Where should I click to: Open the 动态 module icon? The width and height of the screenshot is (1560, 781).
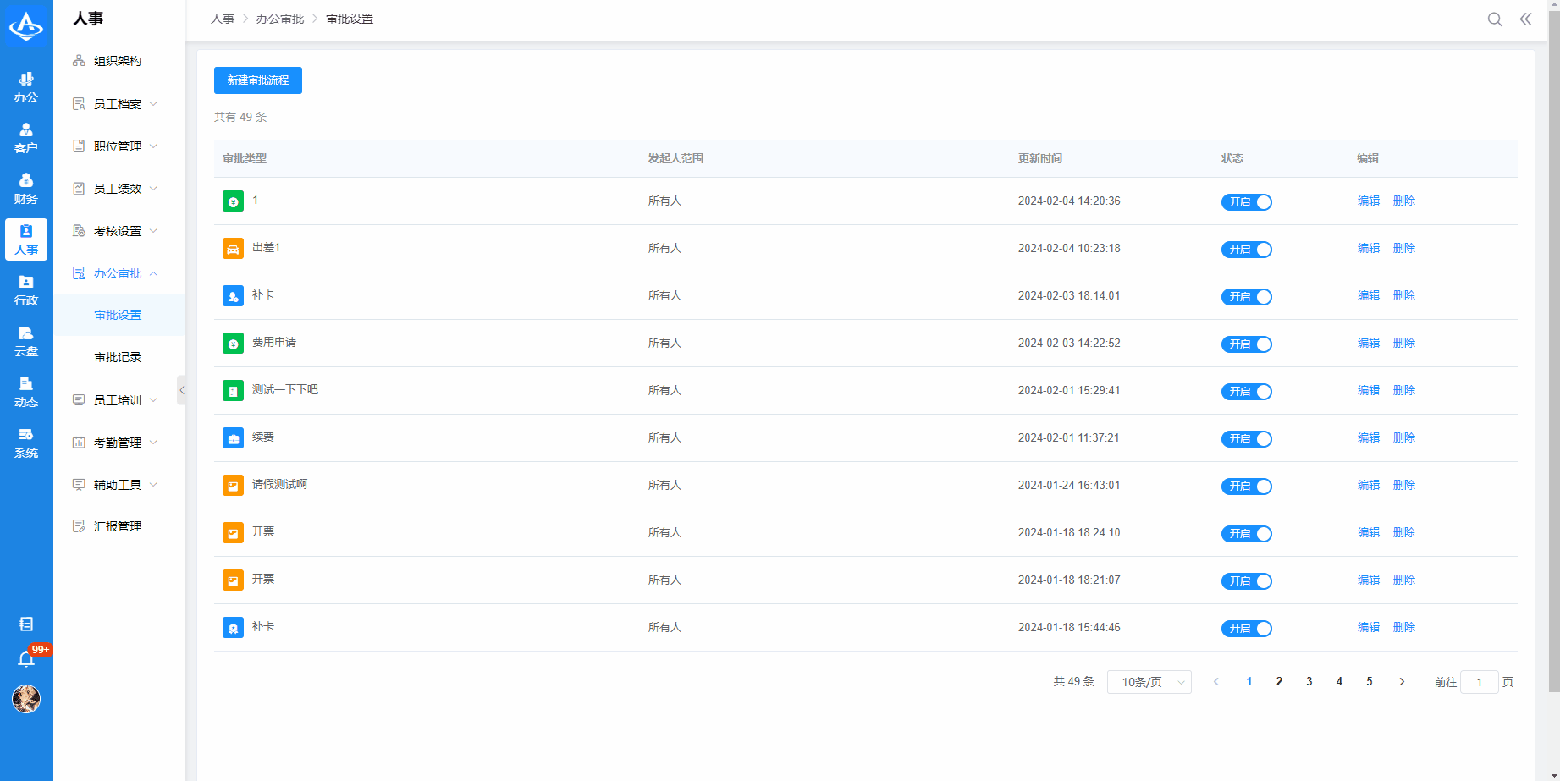coord(26,392)
